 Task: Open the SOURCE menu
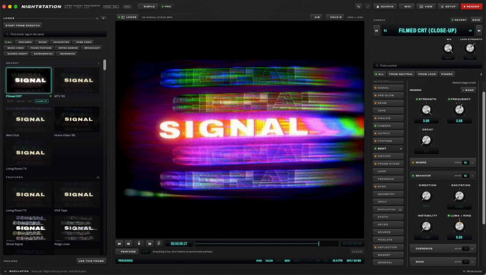(x=385, y=7)
